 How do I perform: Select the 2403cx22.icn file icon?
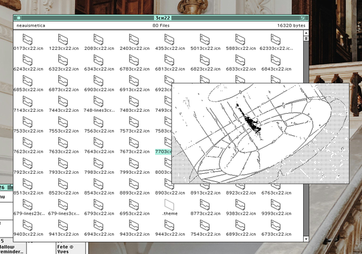click(x=134, y=40)
